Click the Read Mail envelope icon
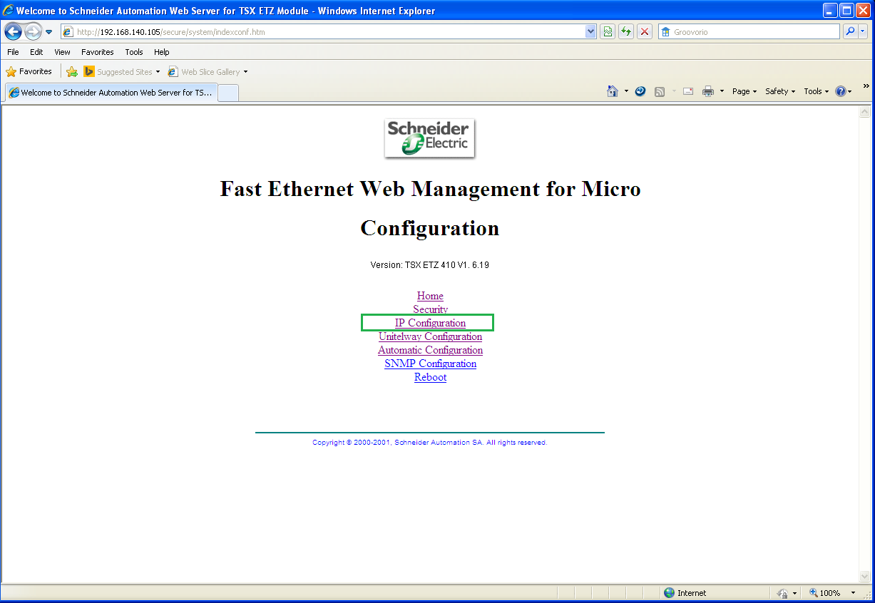This screenshot has height=603, width=875. [x=688, y=91]
